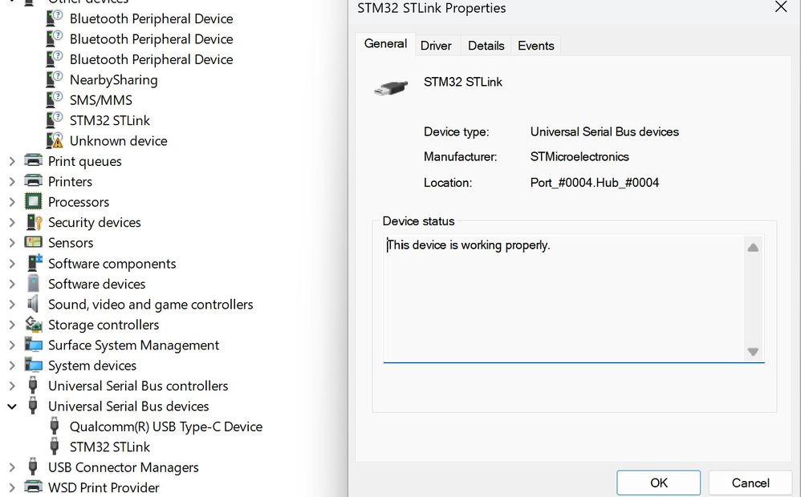Click the Printers category icon

pos(33,181)
